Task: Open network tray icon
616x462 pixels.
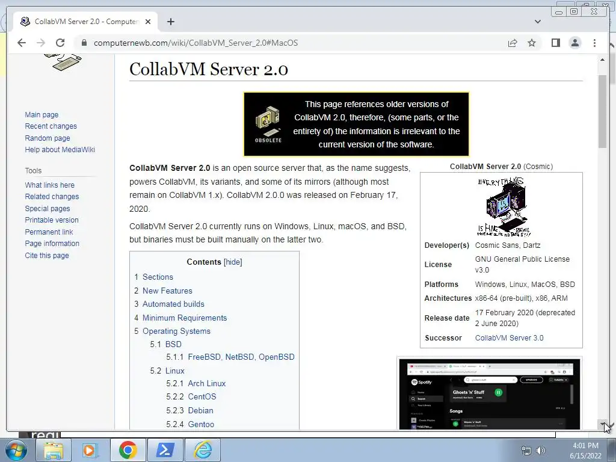Action: click(526, 451)
